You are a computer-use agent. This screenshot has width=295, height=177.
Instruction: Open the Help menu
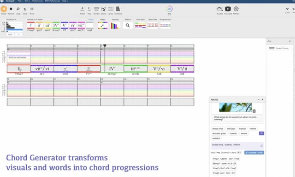[x=65, y=1]
